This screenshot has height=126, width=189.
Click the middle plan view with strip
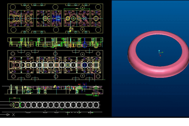coord(55,65)
